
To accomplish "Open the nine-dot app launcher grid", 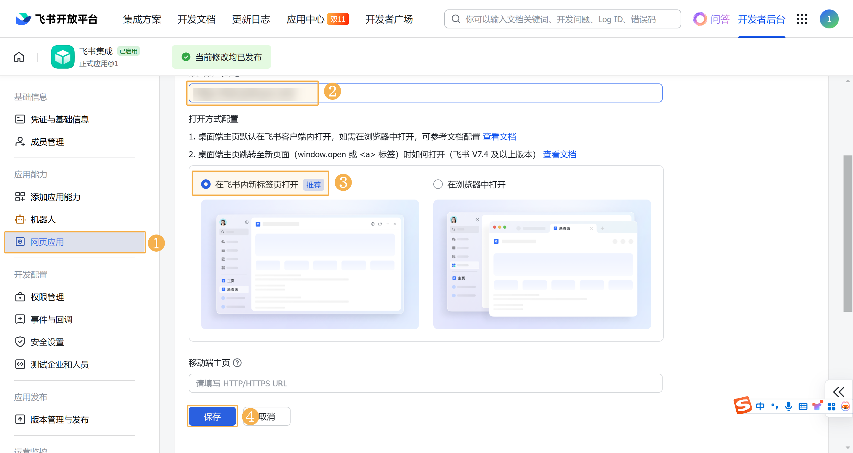I will [802, 19].
